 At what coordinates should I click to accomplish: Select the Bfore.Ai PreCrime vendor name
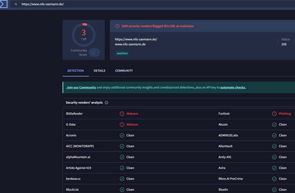tap(231, 179)
